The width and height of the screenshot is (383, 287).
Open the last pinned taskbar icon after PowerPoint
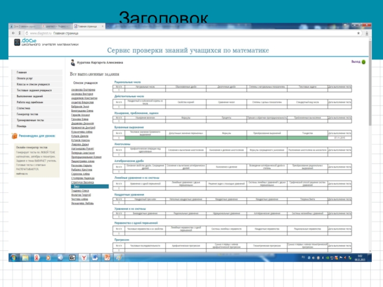coord(119,257)
